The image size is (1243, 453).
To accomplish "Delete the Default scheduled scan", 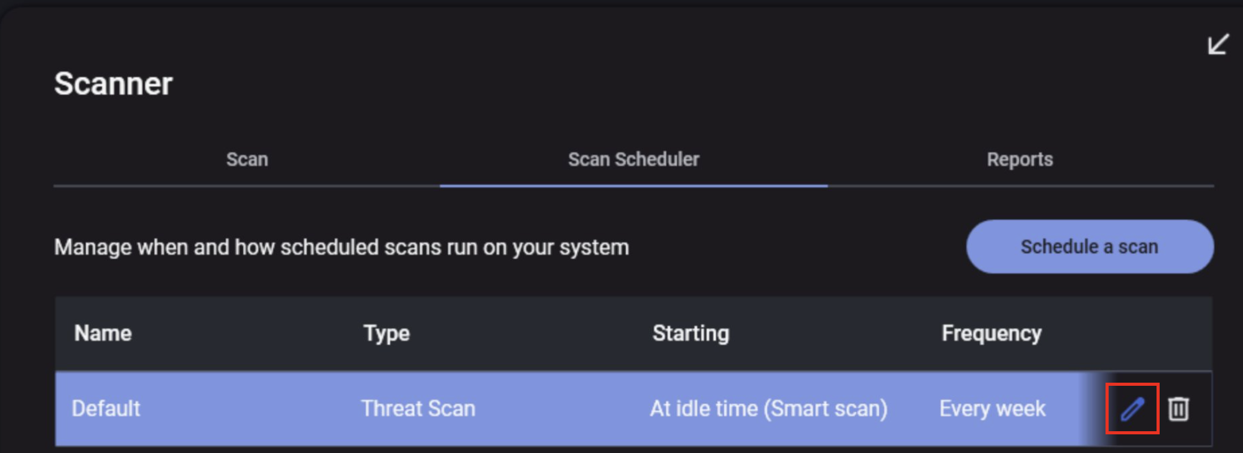I will pyautogui.click(x=1178, y=409).
